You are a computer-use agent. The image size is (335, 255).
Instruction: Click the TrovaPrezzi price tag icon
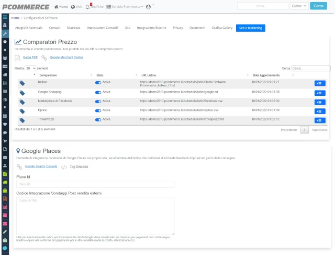(22, 120)
